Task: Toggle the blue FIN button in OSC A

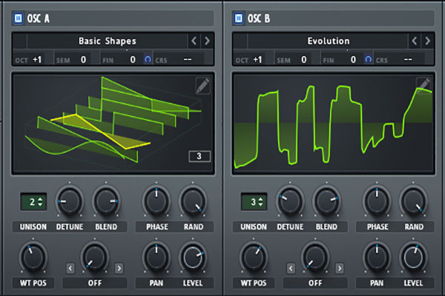Action: click(148, 59)
